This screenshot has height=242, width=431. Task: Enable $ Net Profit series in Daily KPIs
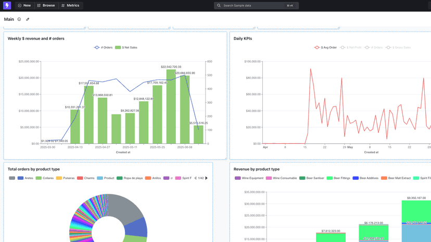(x=350, y=47)
